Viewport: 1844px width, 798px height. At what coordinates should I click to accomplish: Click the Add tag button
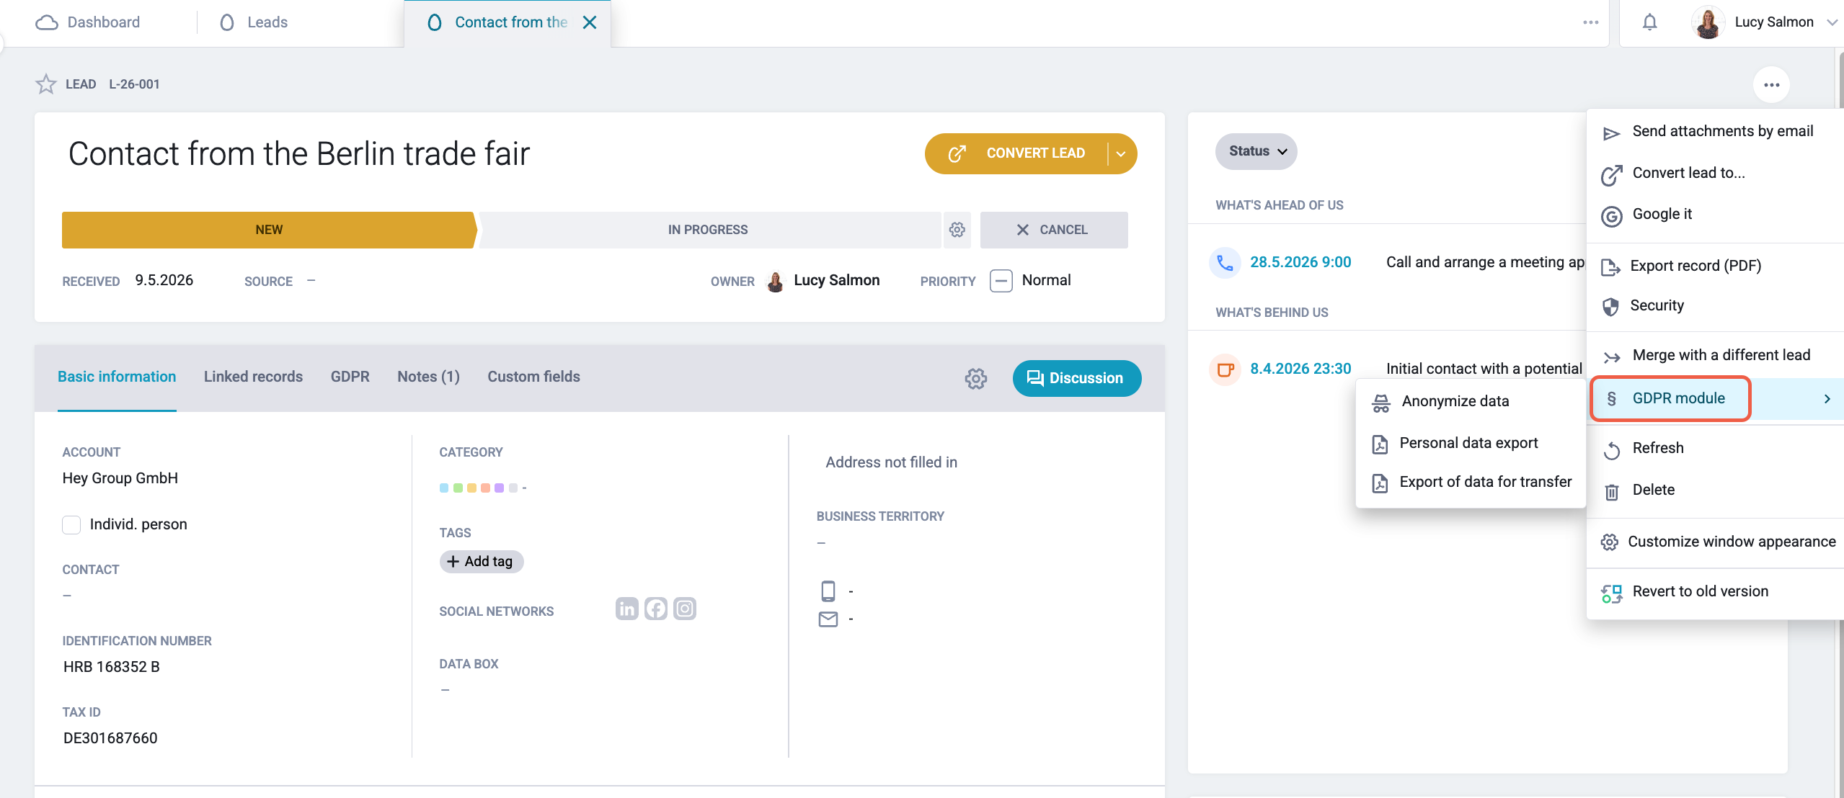(481, 561)
